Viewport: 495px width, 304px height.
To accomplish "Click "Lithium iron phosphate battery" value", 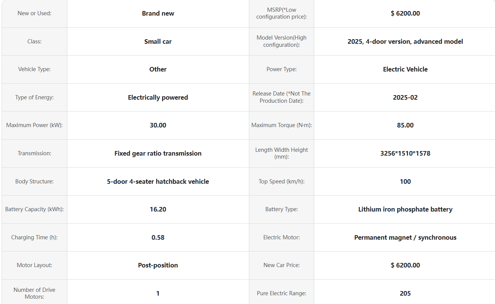I will tap(405, 209).
